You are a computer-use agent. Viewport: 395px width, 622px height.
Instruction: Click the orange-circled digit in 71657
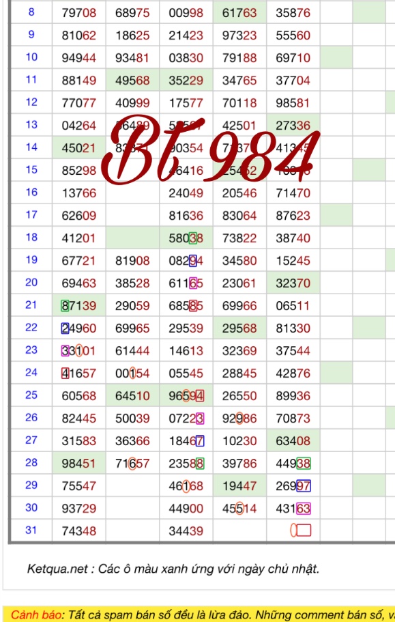tap(132, 463)
